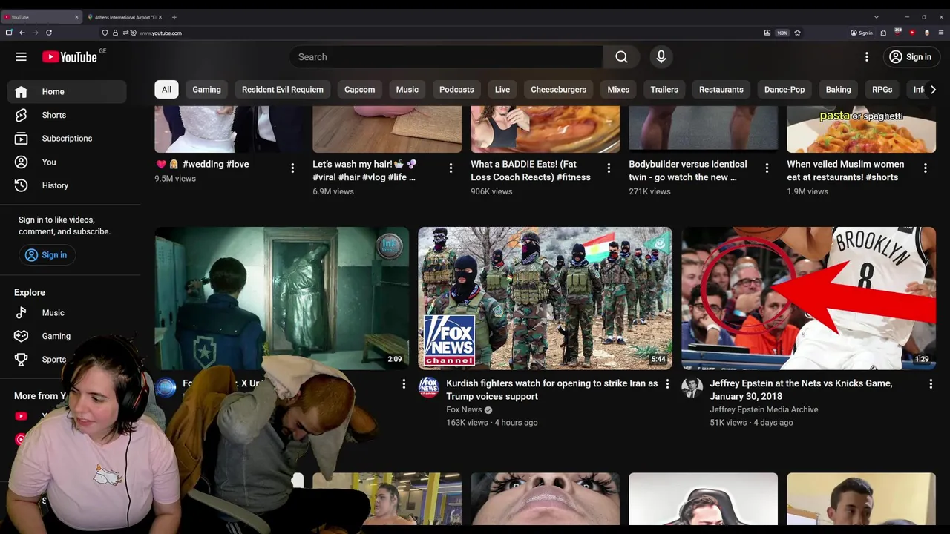Click the sidebar Sign in button

[x=46, y=255]
